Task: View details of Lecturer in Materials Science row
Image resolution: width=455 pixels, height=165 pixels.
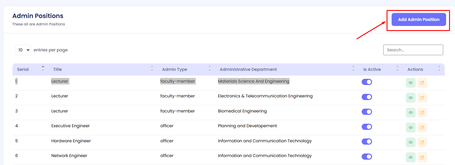Action: point(411,83)
